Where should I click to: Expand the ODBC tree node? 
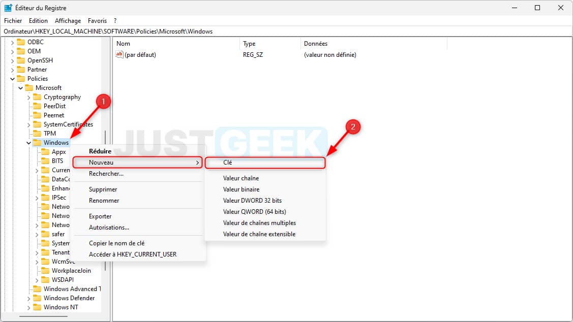point(12,42)
